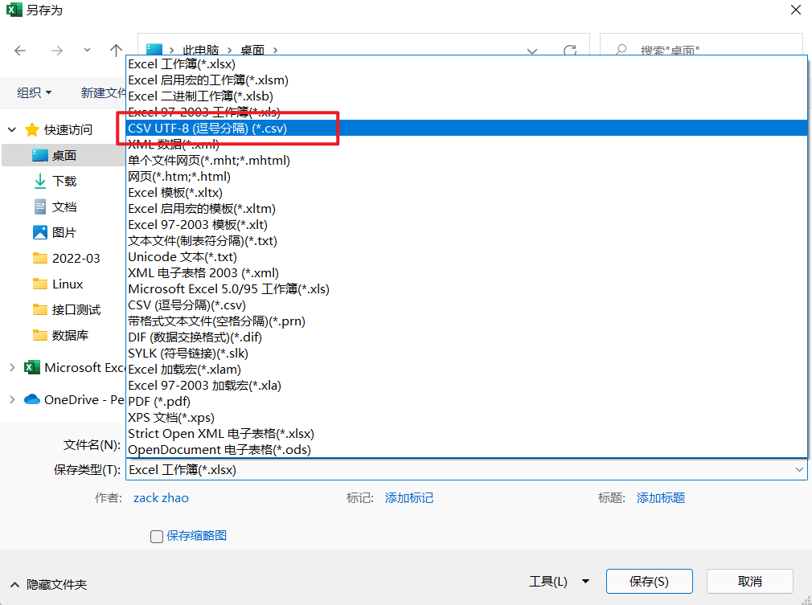Click the 取消 button
Viewport: 812px width, 605px height.
click(750, 581)
